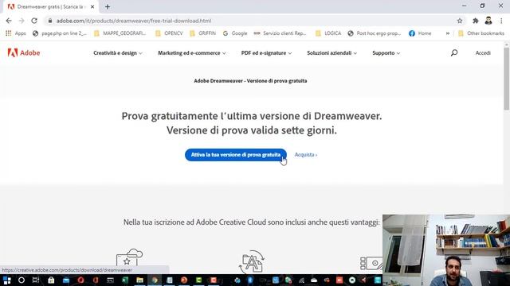The height and width of the screenshot is (286, 510).
Task: Open the Windows Start menu
Action: tap(7, 280)
